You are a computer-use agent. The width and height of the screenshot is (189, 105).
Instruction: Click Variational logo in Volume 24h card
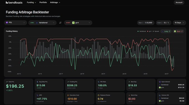160,98
